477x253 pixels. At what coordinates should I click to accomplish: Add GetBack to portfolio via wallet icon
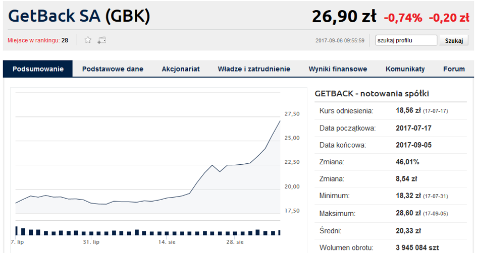(x=101, y=40)
